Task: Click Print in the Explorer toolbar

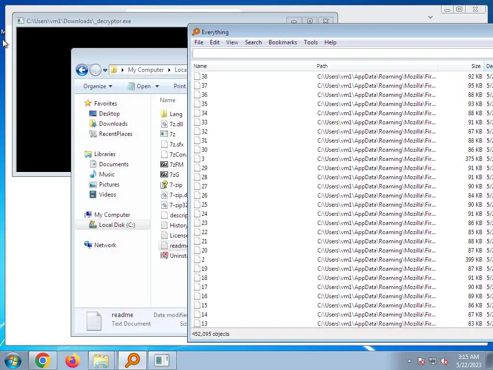Action: 180,86
